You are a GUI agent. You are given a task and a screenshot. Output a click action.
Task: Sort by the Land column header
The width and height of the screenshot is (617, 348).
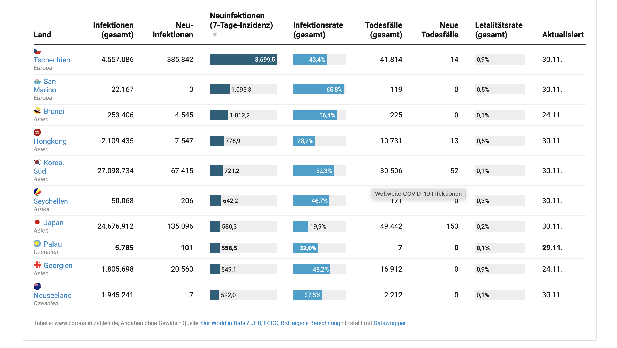(x=42, y=35)
